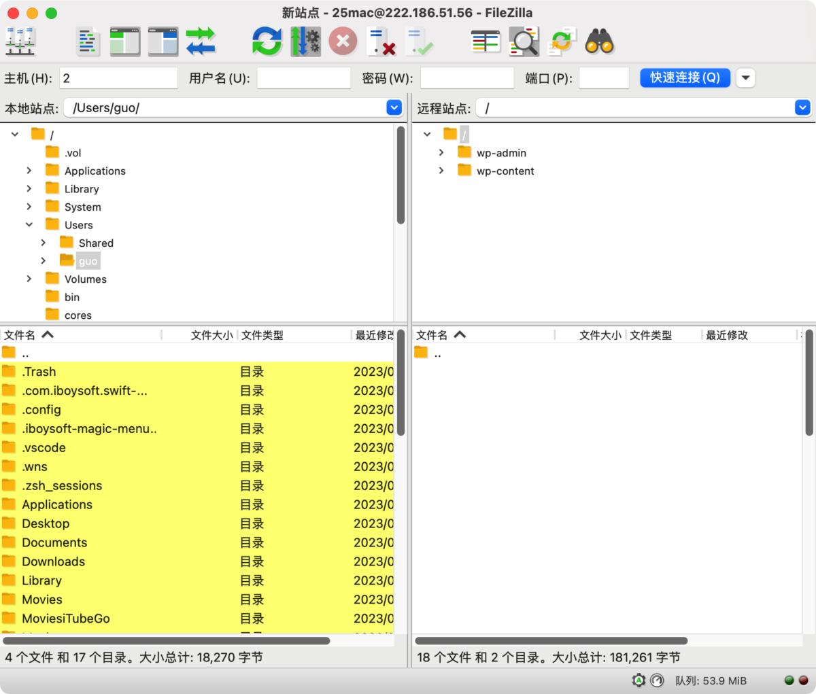Select the .config folder row
This screenshot has height=694, width=816.
(197, 410)
